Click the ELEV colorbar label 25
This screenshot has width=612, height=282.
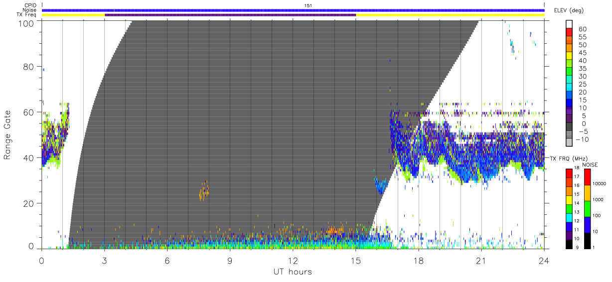pyautogui.click(x=582, y=85)
